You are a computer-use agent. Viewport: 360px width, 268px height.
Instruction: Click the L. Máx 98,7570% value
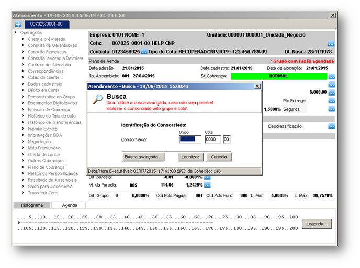point(323,196)
